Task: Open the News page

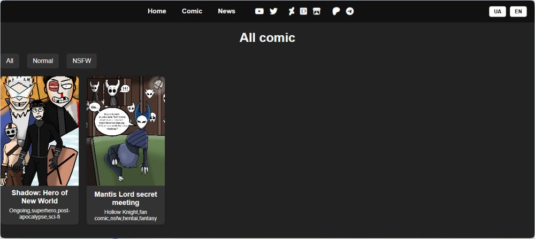Action: [226, 11]
